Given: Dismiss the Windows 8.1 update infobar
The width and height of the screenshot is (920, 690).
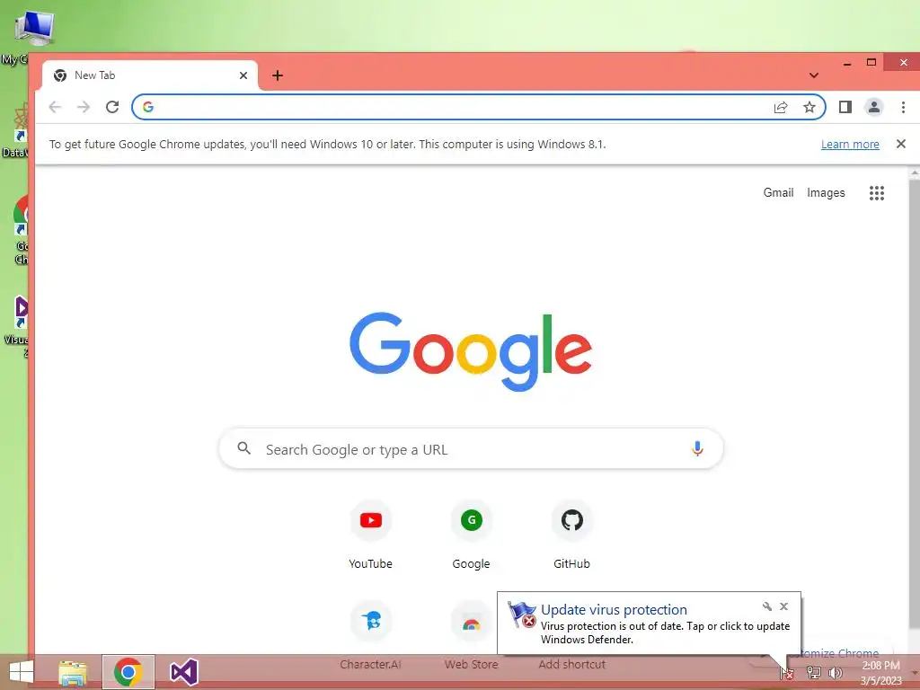Looking at the screenshot, I should (x=900, y=144).
